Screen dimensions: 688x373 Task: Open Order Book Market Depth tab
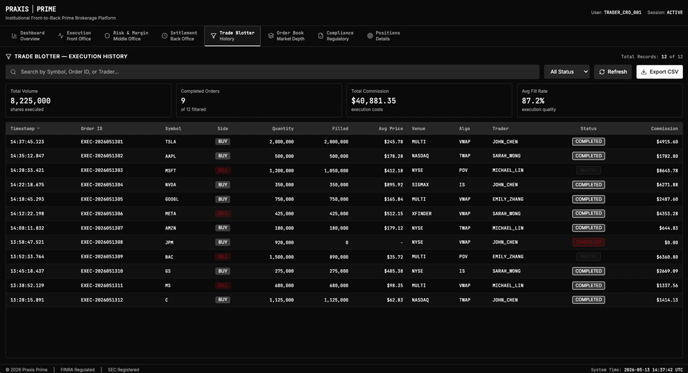coord(286,36)
